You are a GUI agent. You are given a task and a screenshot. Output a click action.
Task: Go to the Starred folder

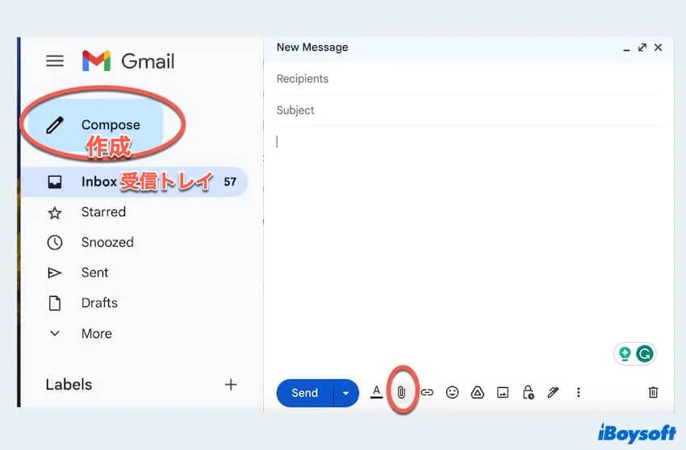click(103, 212)
